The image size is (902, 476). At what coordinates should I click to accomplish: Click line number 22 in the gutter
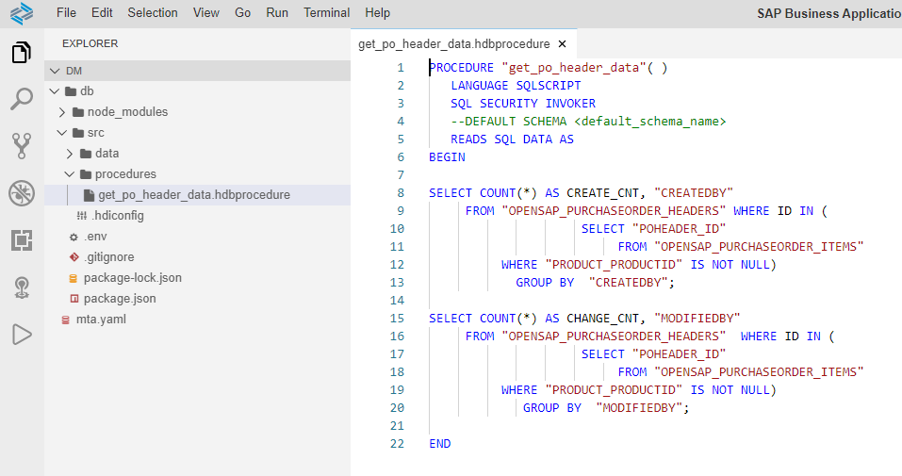pyautogui.click(x=397, y=444)
